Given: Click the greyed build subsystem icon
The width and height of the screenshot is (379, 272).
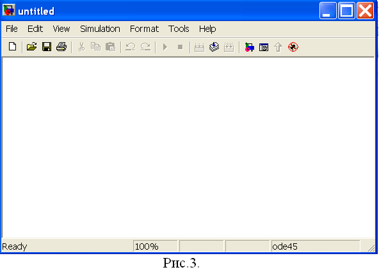Looking at the screenshot, I should (x=229, y=47).
